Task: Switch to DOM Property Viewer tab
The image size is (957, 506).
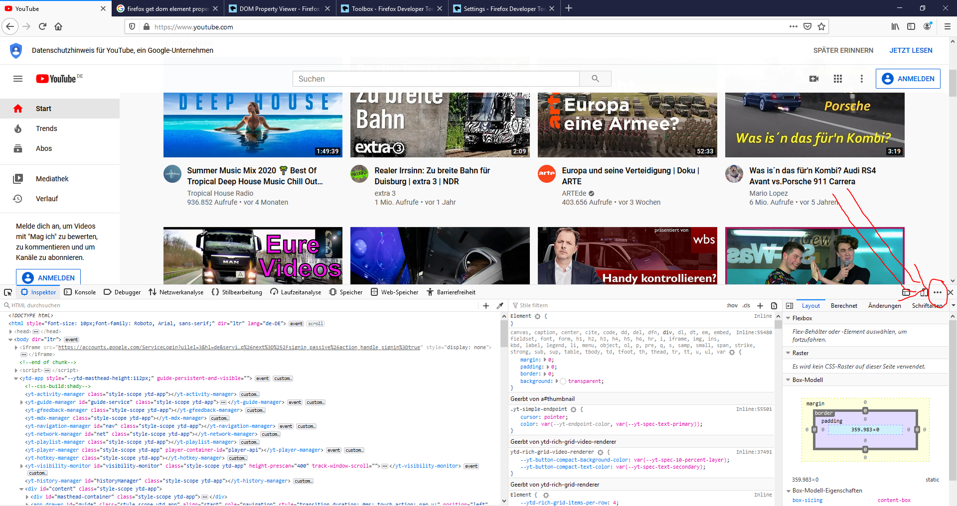Action: [x=280, y=8]
